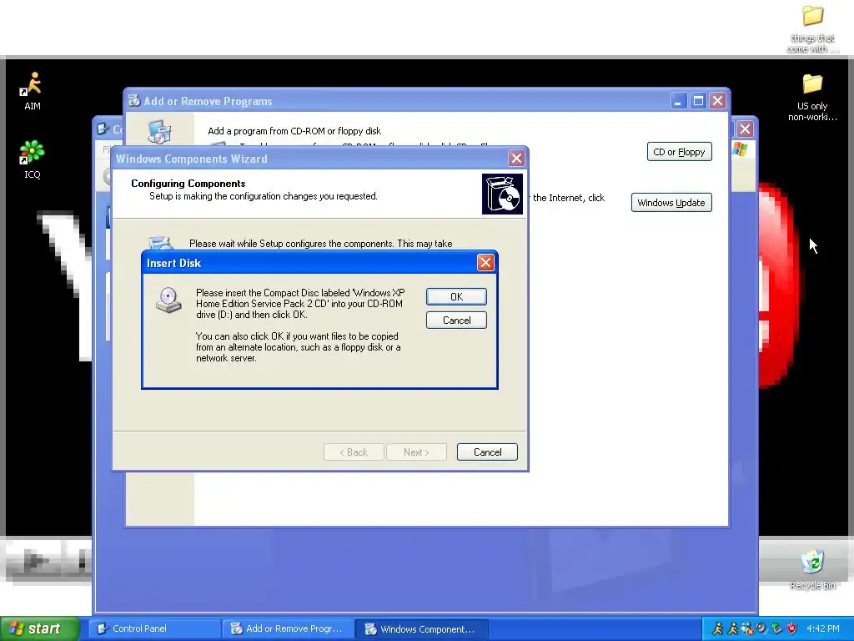The width and height of the screenshot is (854, 641).
Task: Click the 'Configuring Components' heading text
Action: click(188, 184)
